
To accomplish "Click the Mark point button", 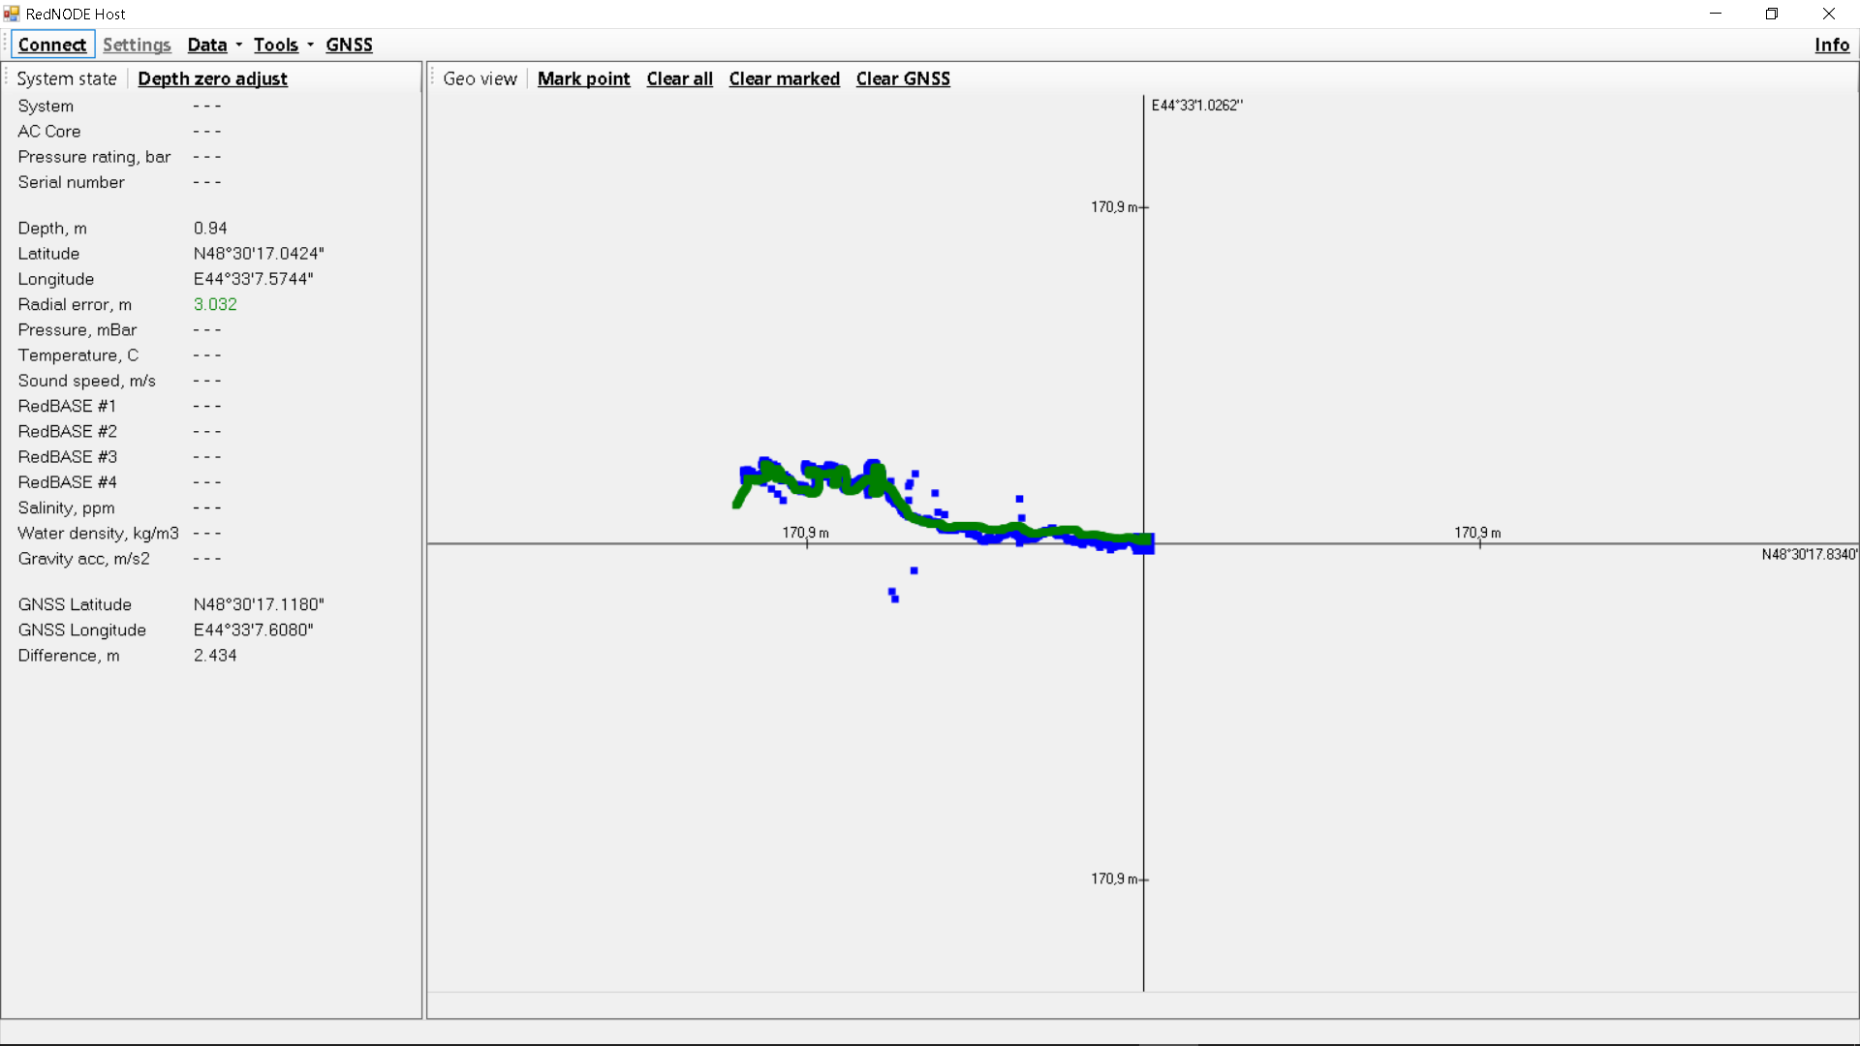I will click(x=583, y=78).
